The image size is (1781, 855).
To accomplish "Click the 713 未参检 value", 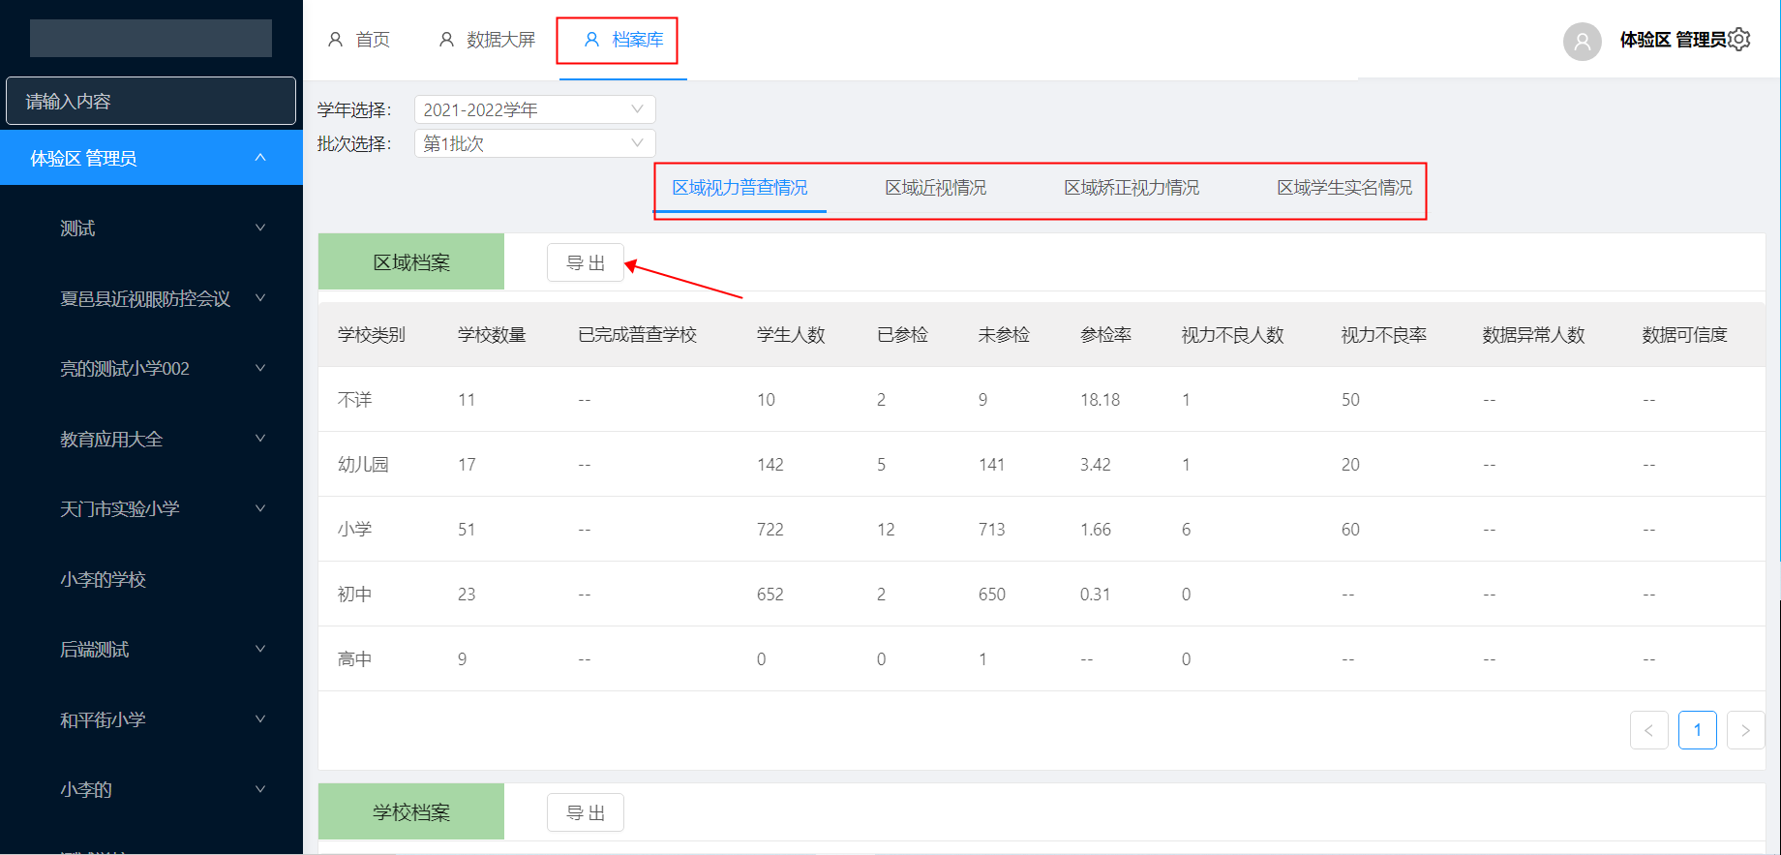I will (x=992, y=530).
